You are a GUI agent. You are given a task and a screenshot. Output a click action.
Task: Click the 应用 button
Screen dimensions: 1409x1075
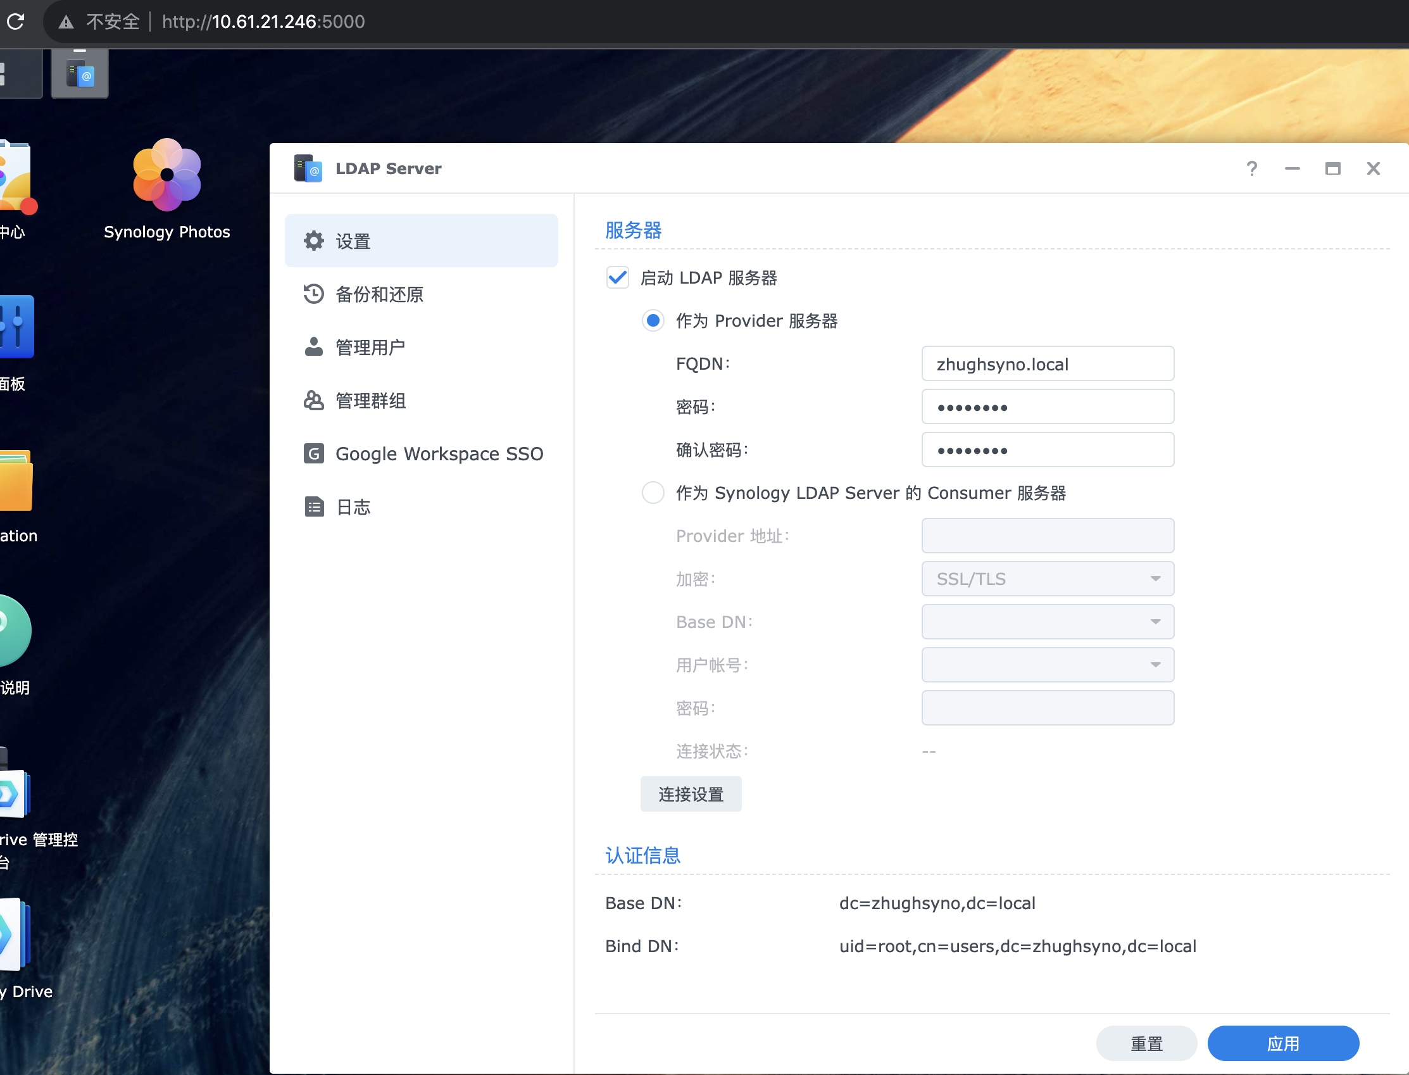tap(1283, 1043)
